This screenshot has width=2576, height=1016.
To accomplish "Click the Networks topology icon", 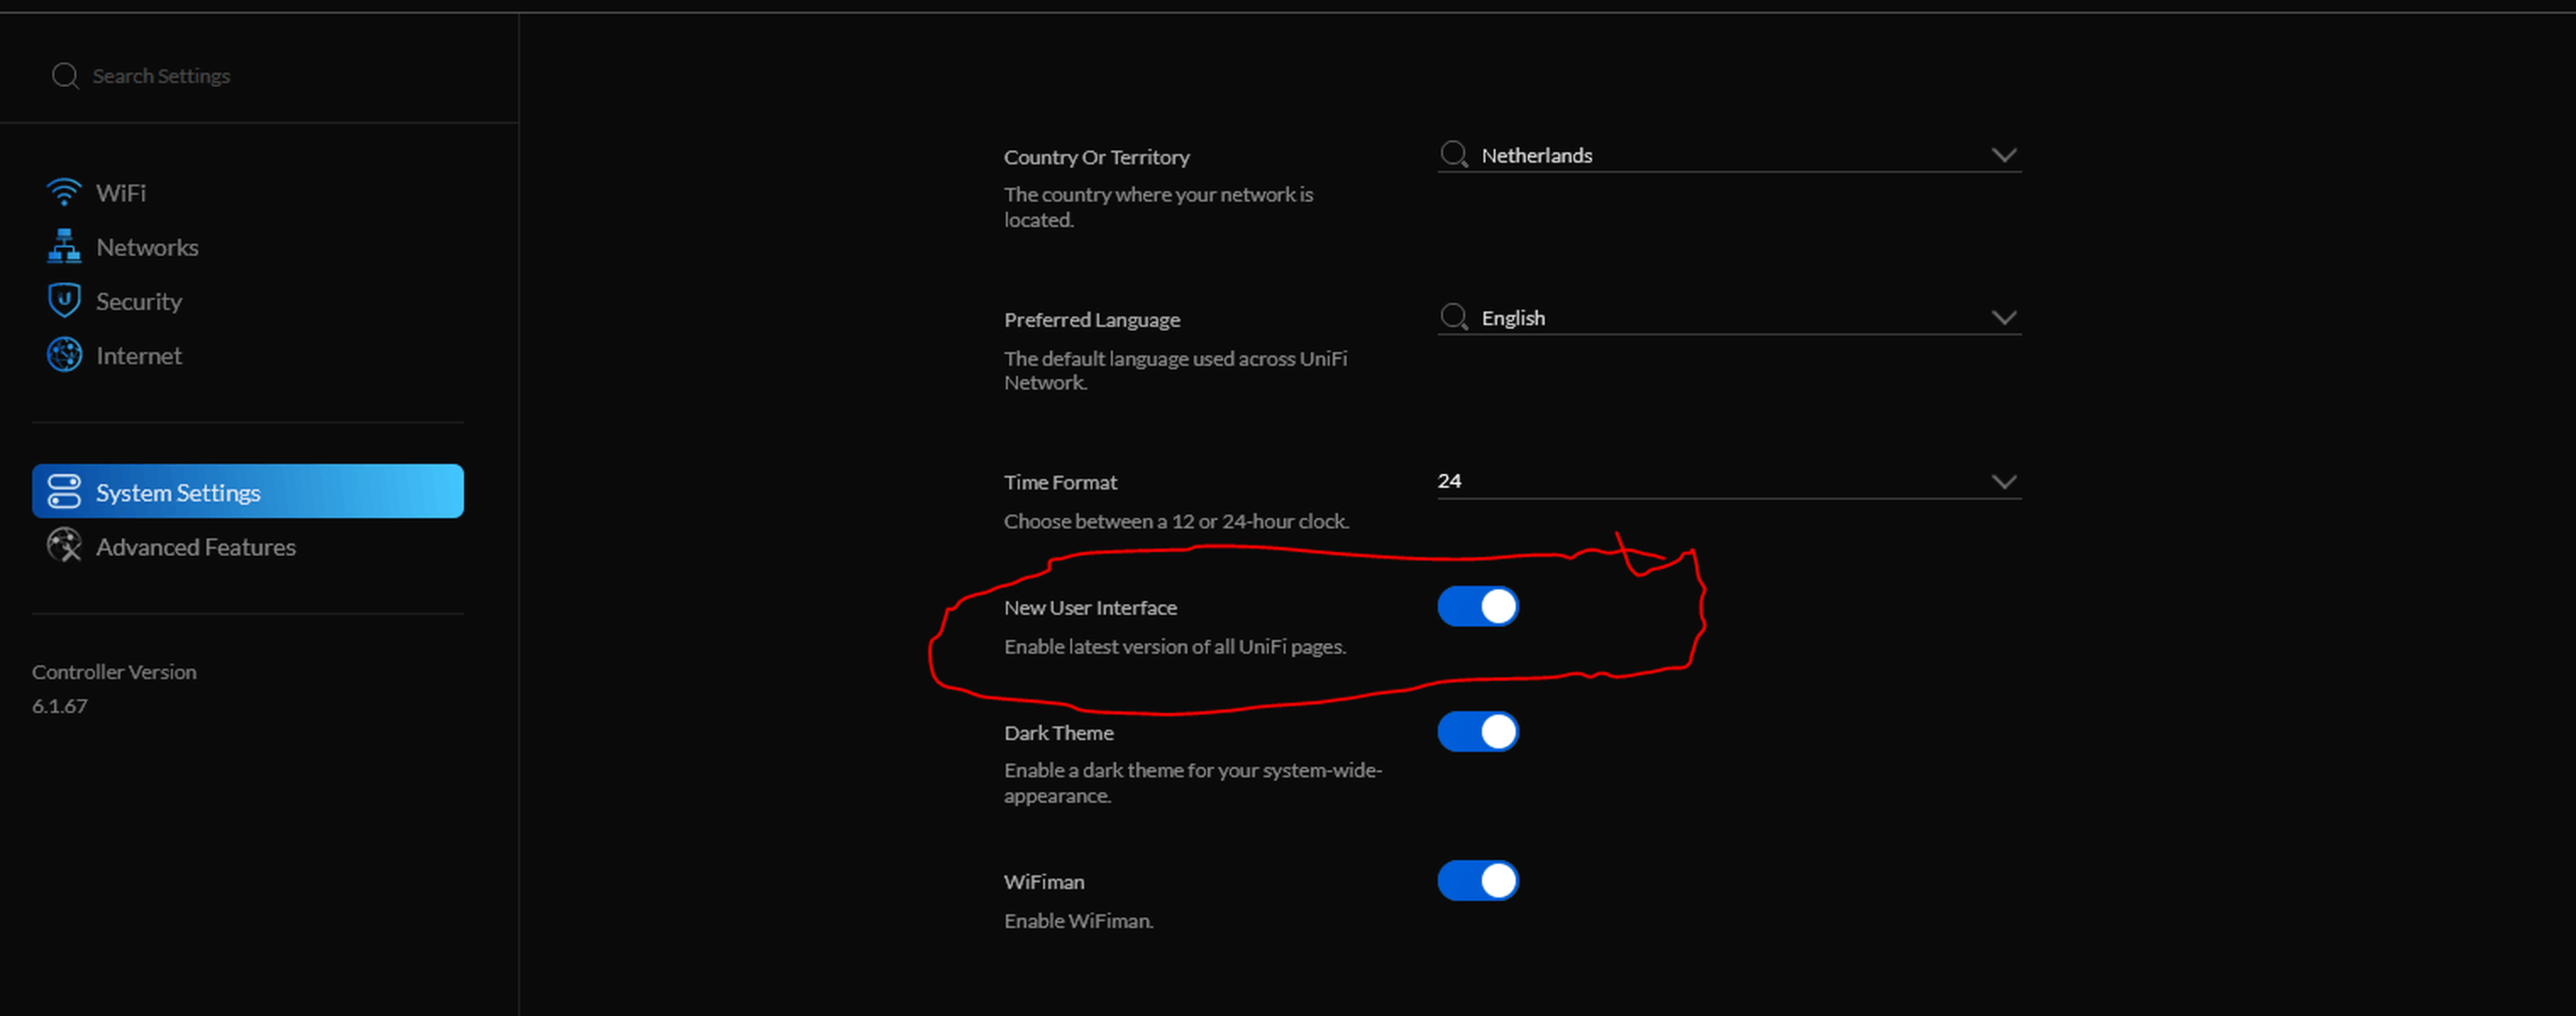I will pos(64,246).
